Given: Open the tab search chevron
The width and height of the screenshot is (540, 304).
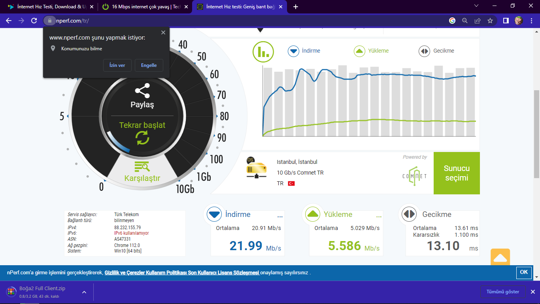Looking at the screenshot, I should (476, 6).
